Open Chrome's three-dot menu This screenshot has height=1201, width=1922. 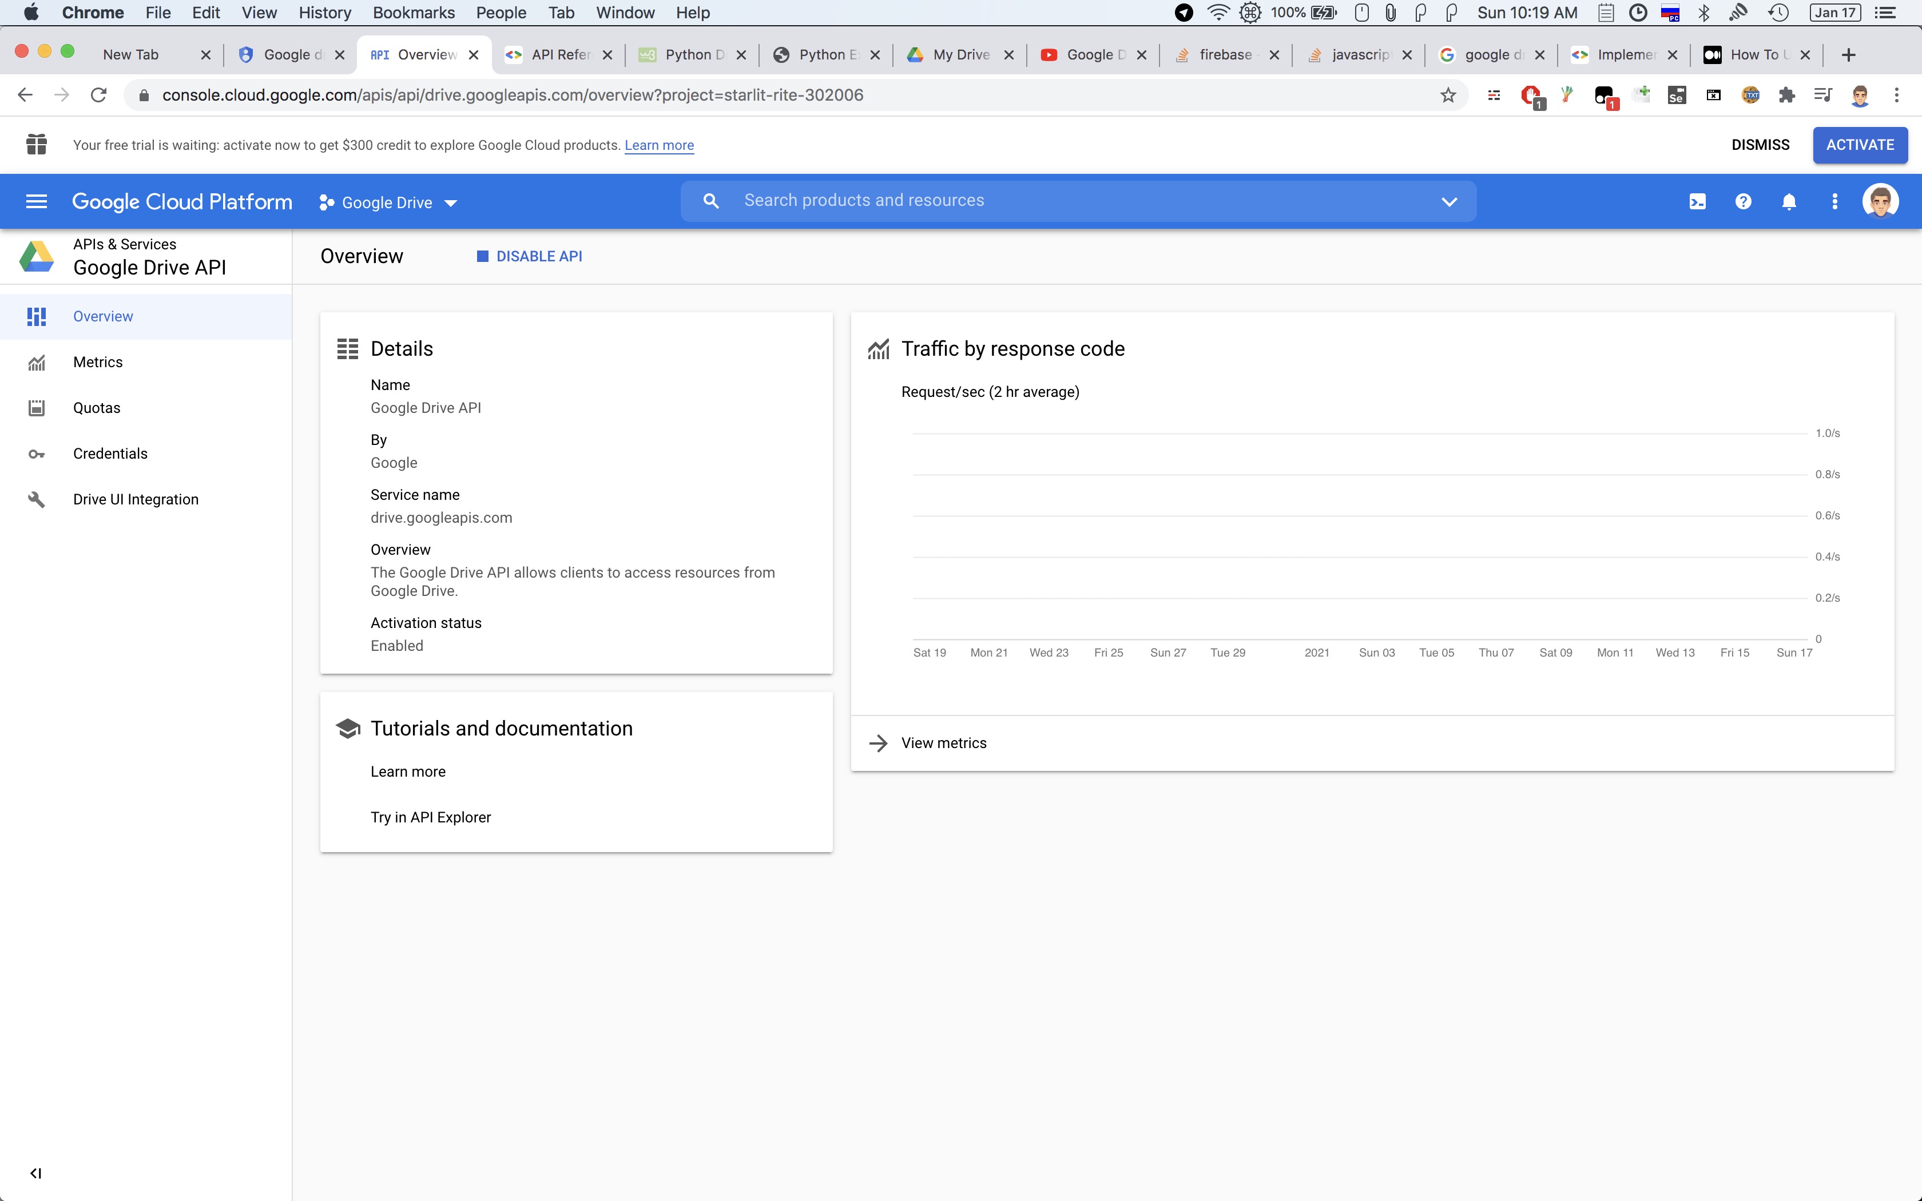[1897, 96]
